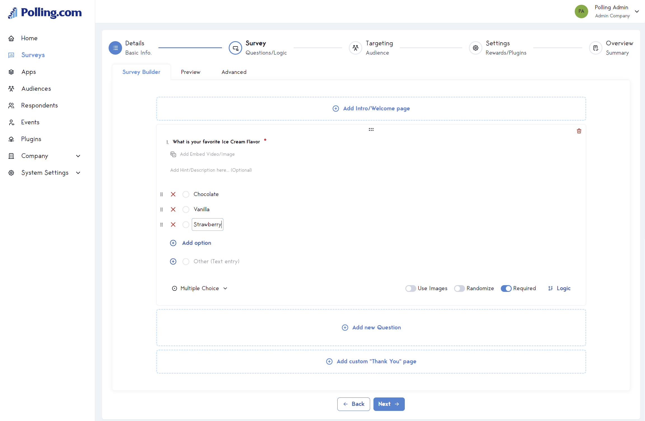Switch to the Preview tab
Viewport: 645px width, 421px height.
[x=191, y=72]
